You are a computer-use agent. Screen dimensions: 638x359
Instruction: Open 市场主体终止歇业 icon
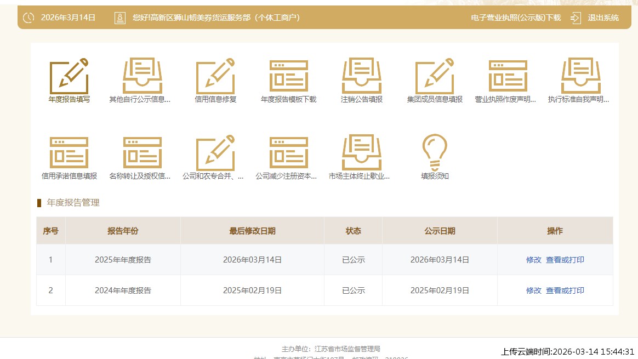pyautogui.click(x=361, y=152)
